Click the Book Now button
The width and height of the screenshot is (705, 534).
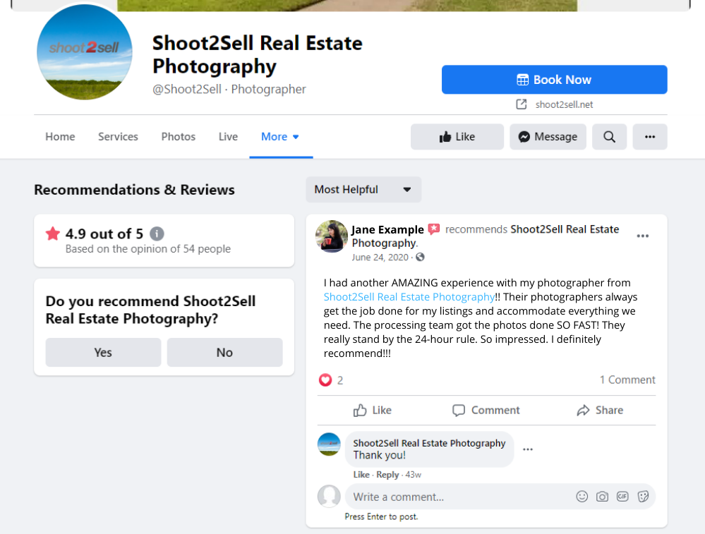555,80
